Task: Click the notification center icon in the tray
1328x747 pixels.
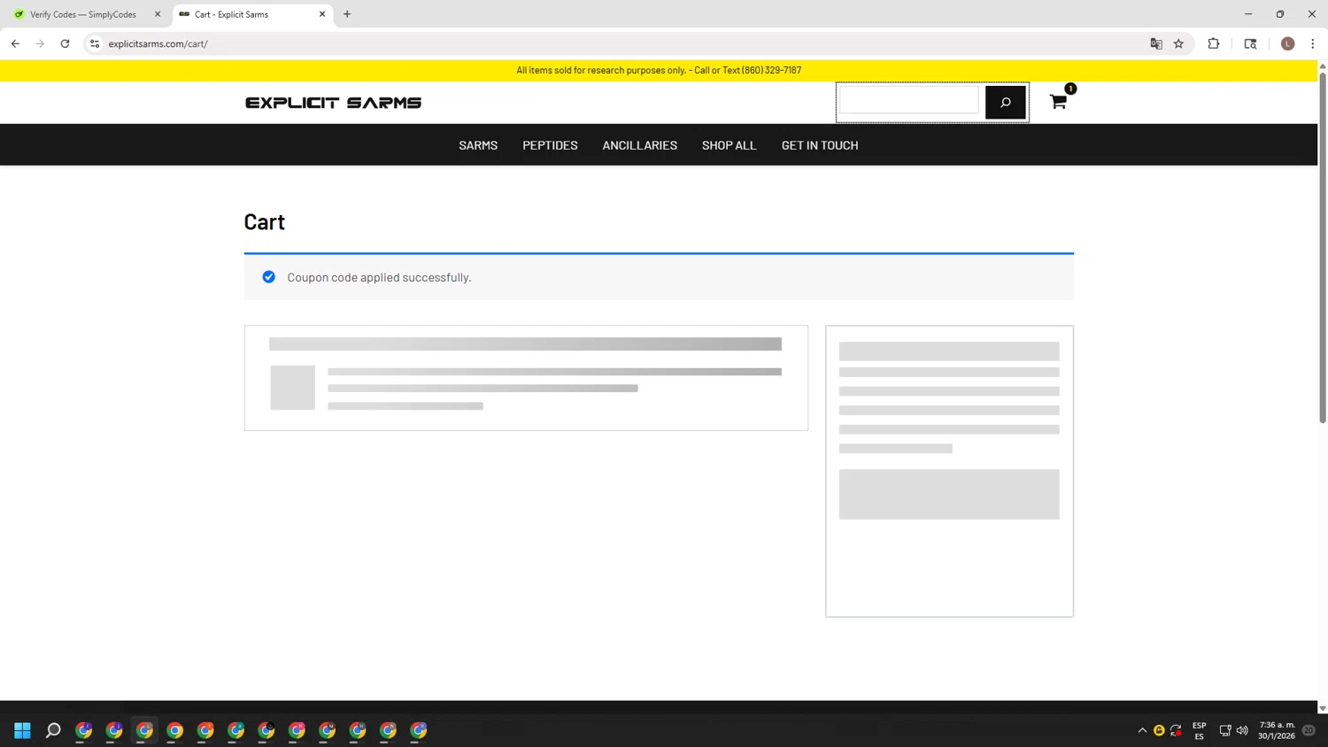Action: point(1309,730)
